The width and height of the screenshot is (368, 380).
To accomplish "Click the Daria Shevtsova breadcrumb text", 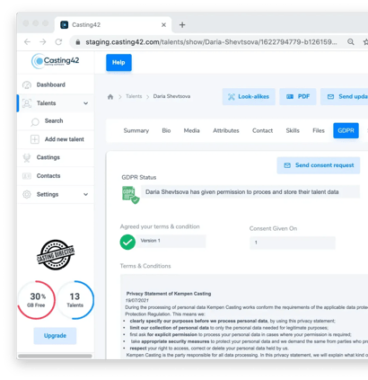I will [x=171, y=96].
